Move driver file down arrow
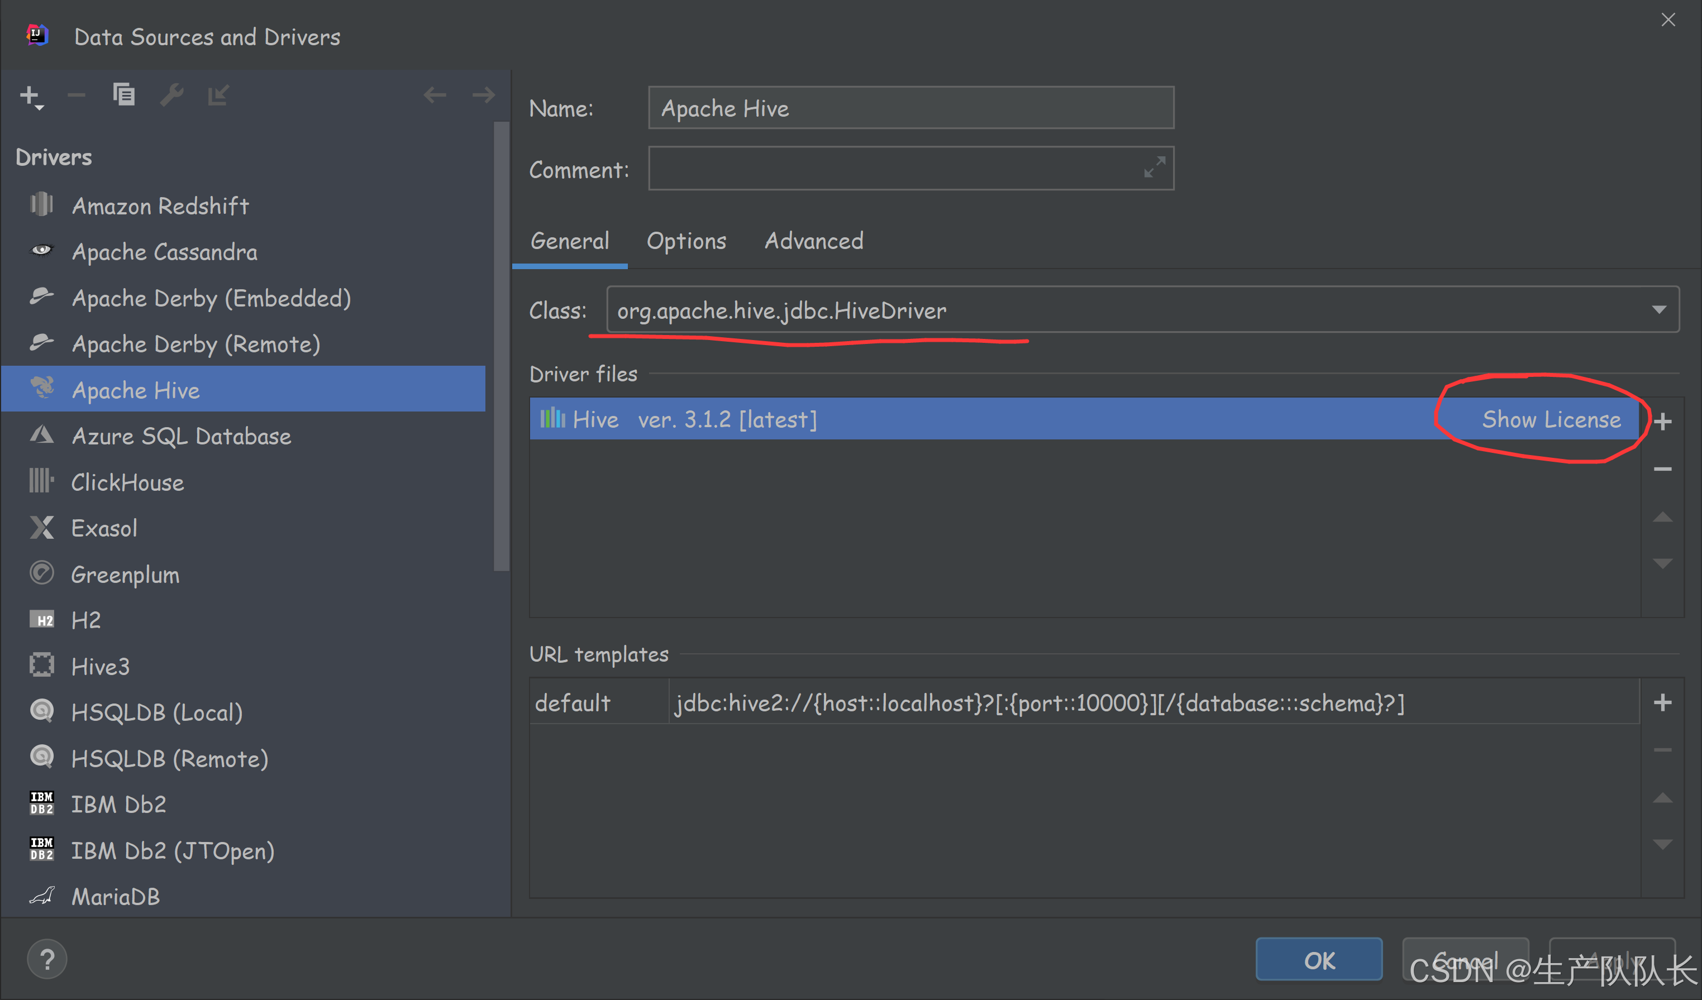 [x=1662, y=563]
